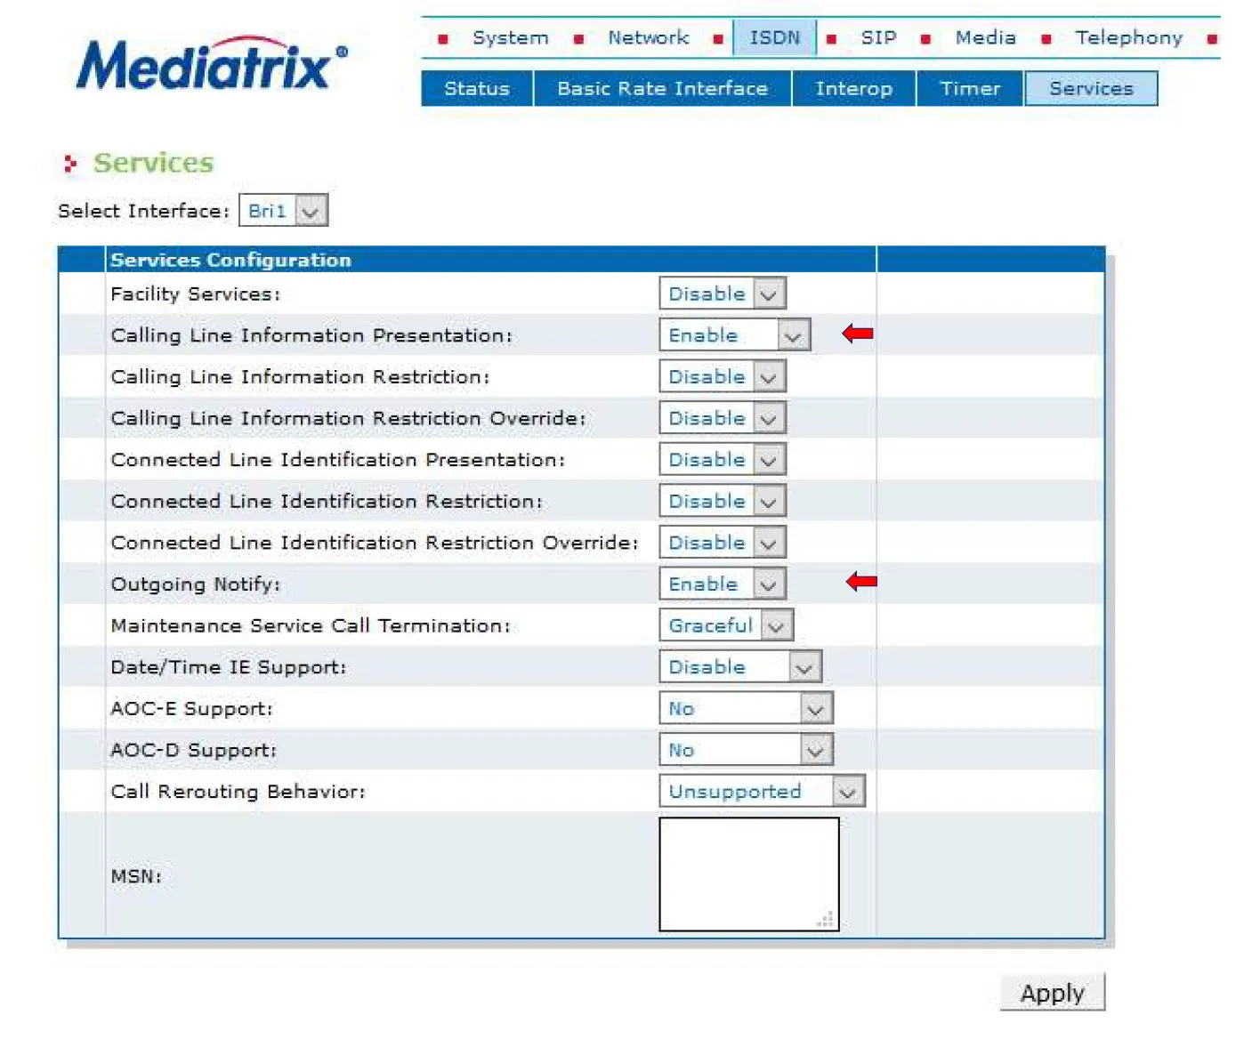Open Maintenance Service Call Termination dropdown
The width and height of the screenshot is (1260, 1039).
(726, 625)
